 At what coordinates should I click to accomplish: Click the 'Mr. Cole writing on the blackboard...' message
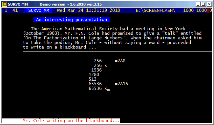point(71,121)
